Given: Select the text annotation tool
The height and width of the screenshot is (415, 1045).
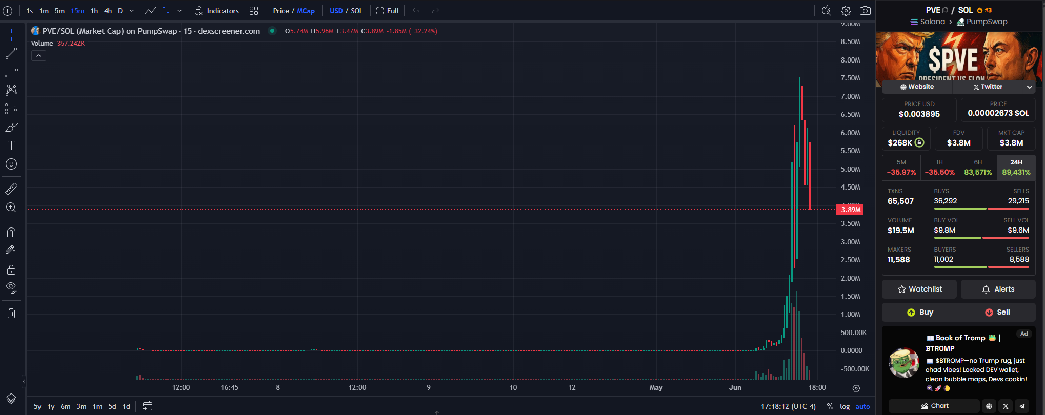Looking at the screenshot, I should tap(11, 146).
